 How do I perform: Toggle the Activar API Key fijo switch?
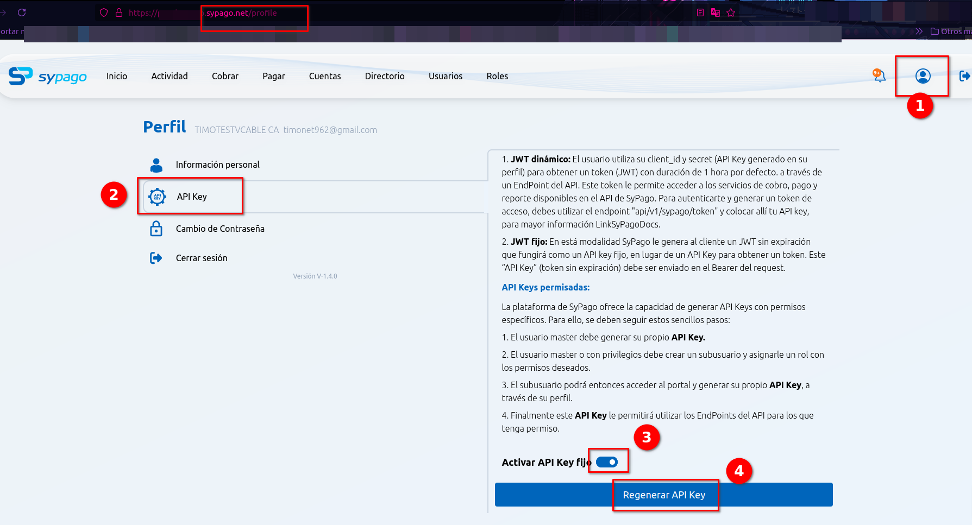[607, 462]
